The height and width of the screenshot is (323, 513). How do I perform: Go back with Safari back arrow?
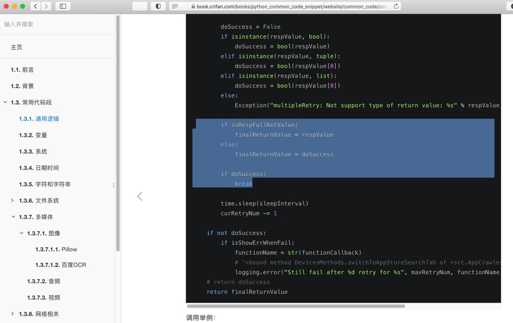[36, 6]
